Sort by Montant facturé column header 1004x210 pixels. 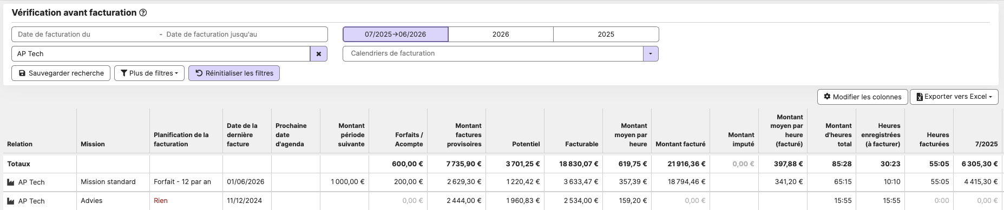point(680,144)
